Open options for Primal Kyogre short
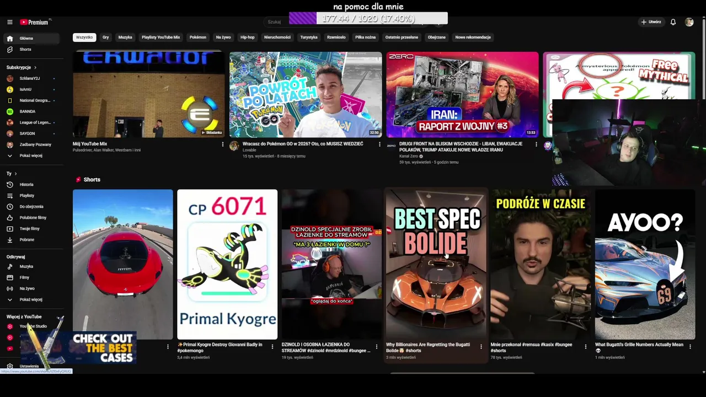 (272, 347)
